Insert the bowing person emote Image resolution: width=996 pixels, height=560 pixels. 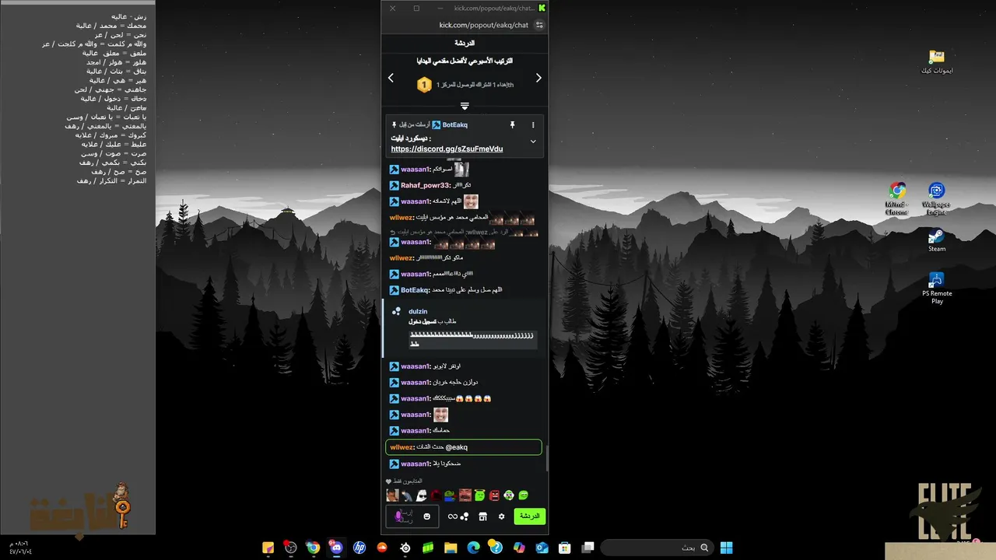(x=407, y=495)
